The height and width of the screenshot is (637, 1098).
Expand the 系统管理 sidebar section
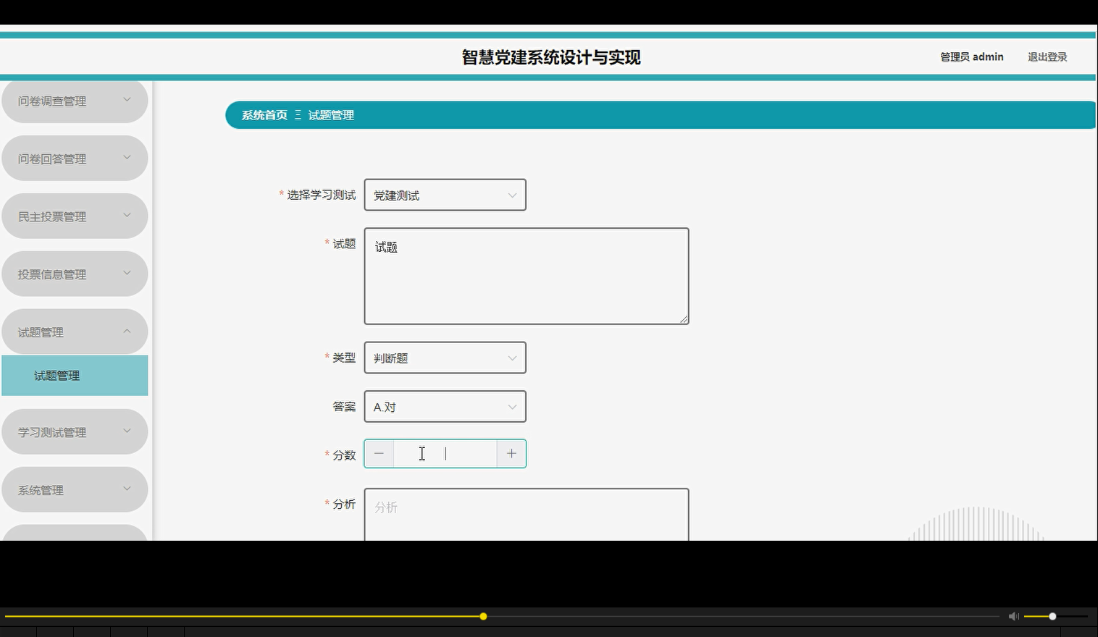pyautogui.click(x=75, y=489)
